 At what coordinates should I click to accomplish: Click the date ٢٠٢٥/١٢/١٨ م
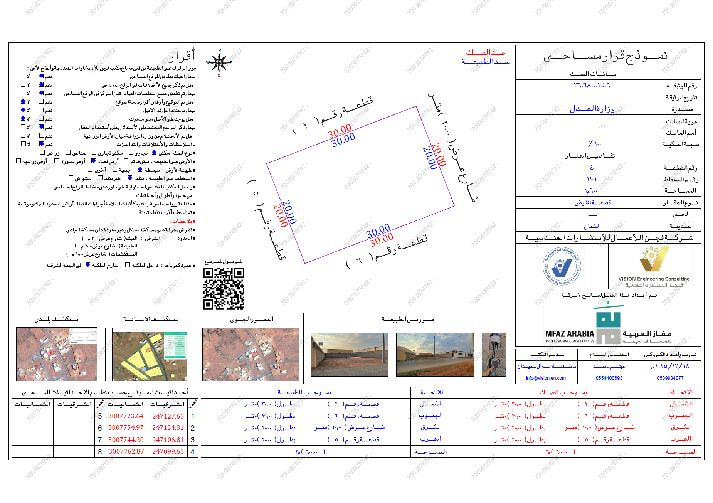[x=670, y=367]
